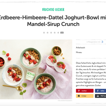
Task: Select the Niveau info row
Action: tap(91, 52)
